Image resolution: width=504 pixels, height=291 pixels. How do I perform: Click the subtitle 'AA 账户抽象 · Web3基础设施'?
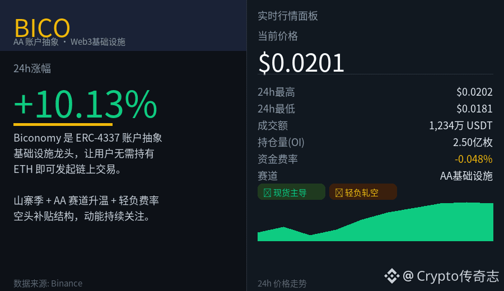pos(69,42)
